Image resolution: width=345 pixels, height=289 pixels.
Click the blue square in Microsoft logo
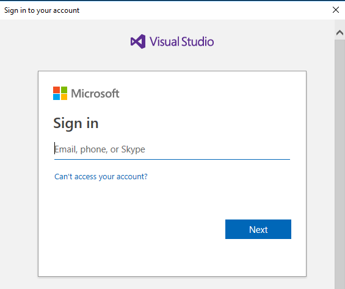[x=56, y=97]
